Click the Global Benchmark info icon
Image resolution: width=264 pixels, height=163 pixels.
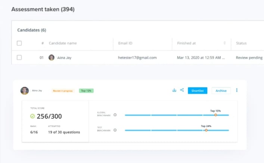pyautogui.click(x=115, y=115)
